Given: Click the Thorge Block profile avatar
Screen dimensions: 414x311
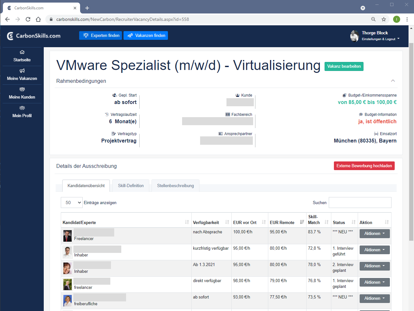Looking at the screenshot, I should tap(354, 36).
